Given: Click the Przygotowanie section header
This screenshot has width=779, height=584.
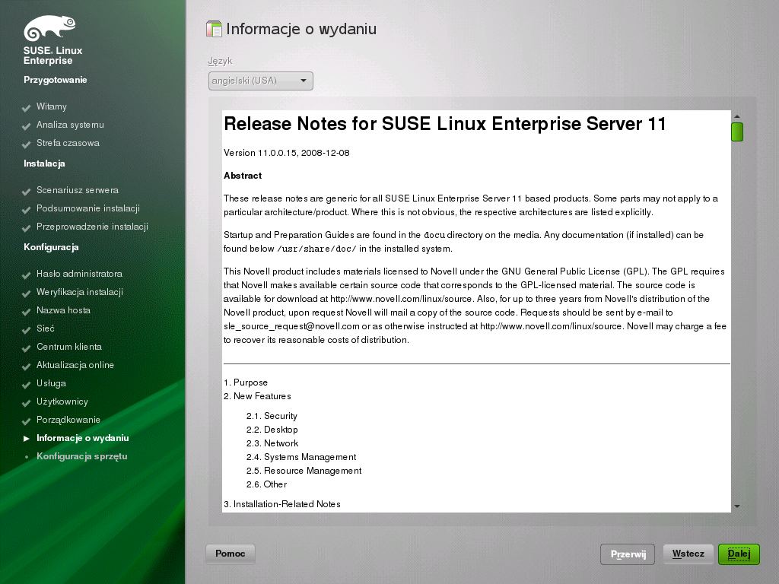Looking at the screenshot, I should pos(55,80).
